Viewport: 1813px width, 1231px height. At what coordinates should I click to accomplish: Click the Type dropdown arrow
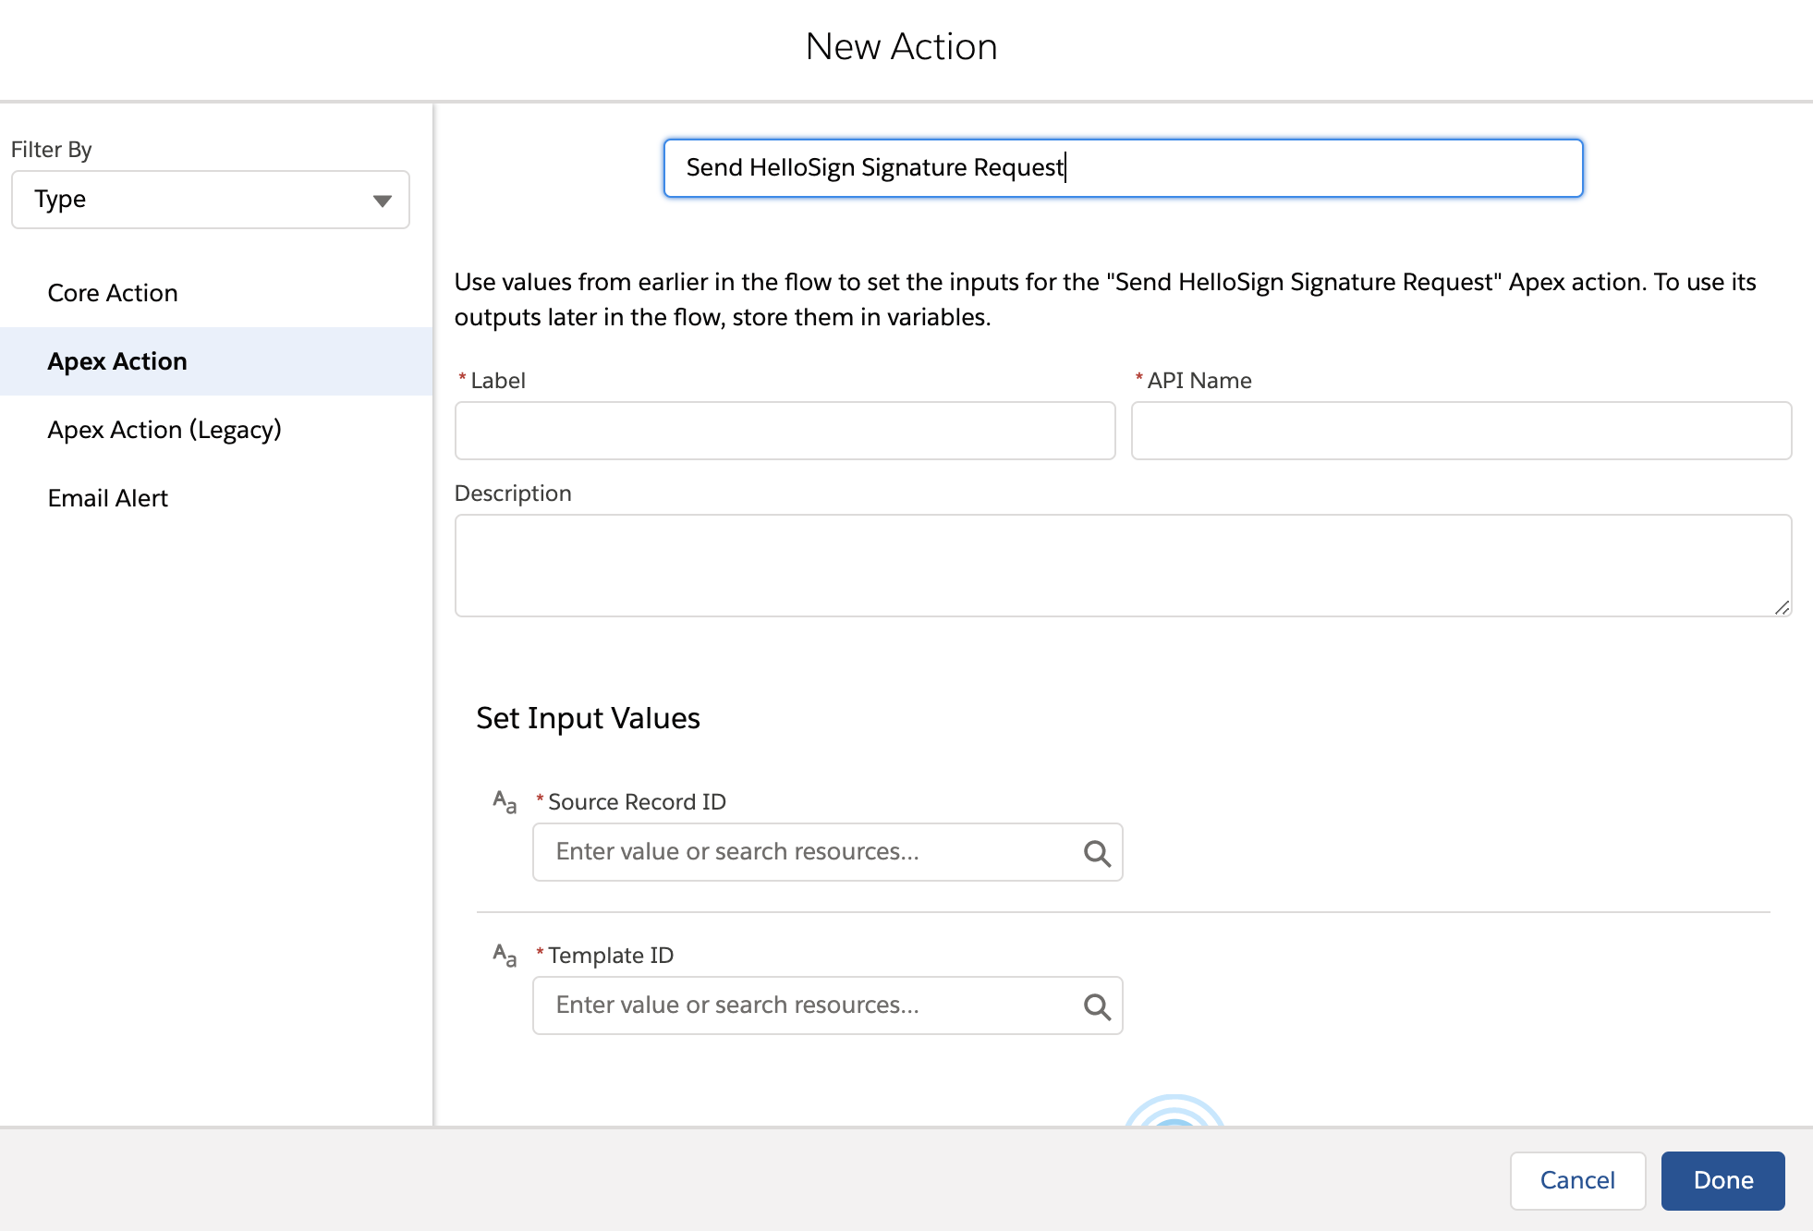[382, 201]
